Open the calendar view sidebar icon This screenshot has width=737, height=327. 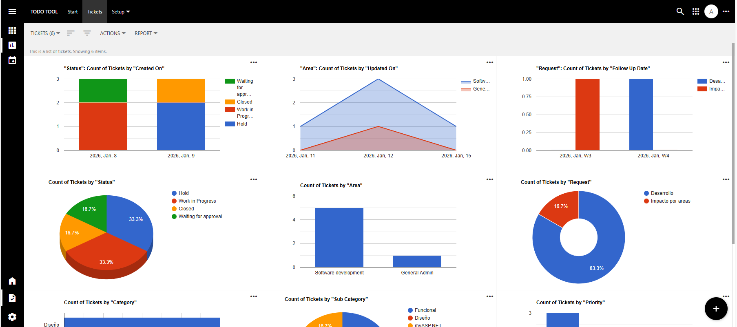pos(12,60)
